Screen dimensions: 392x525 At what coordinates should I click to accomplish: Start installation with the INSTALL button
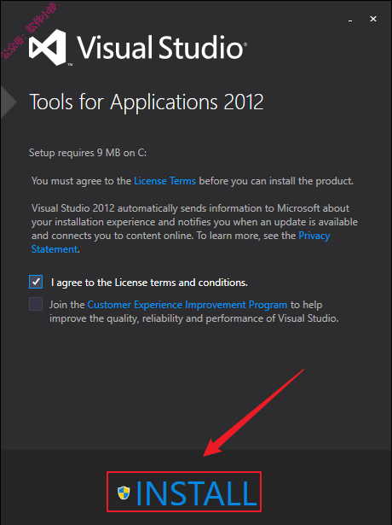pyautogui.click(x=184, y=492)
